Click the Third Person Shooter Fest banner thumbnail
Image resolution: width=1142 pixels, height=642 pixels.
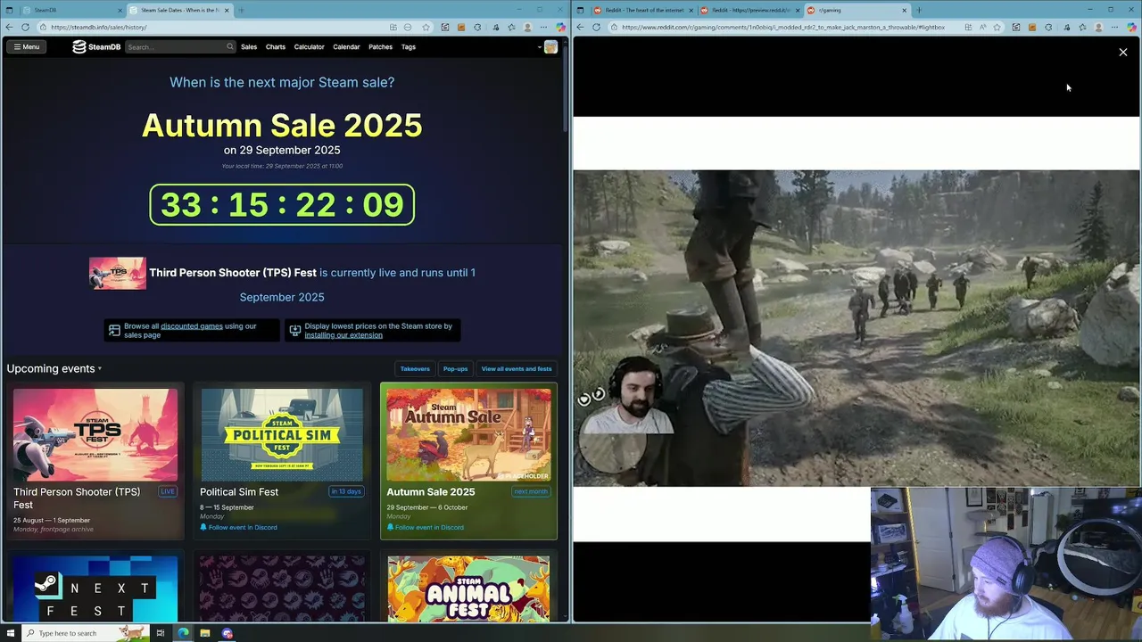117,273
